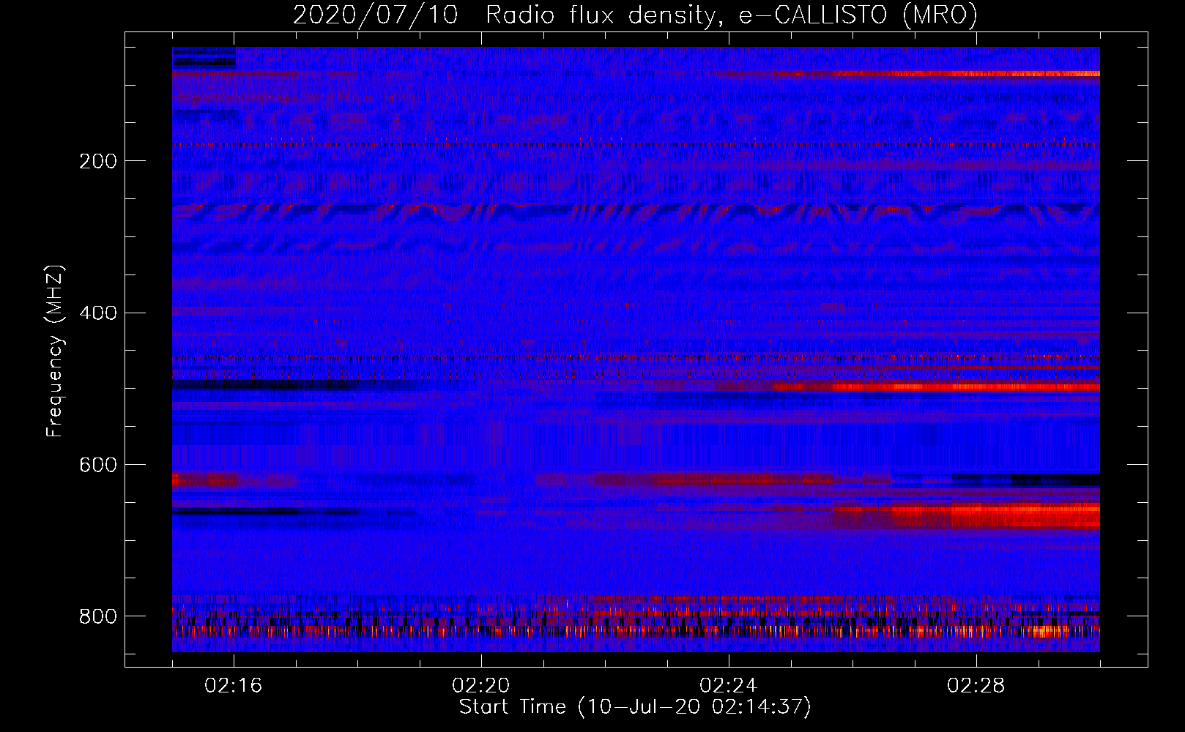
Task: Click the '200' frequency tick label
Action: tap(98, 161)
